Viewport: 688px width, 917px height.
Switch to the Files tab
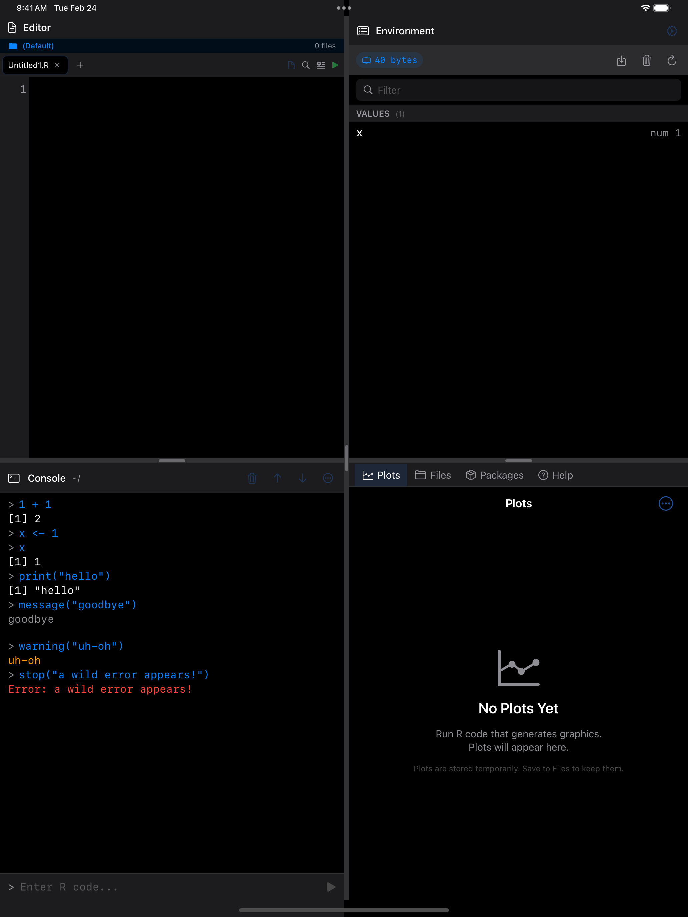point(433,475)
